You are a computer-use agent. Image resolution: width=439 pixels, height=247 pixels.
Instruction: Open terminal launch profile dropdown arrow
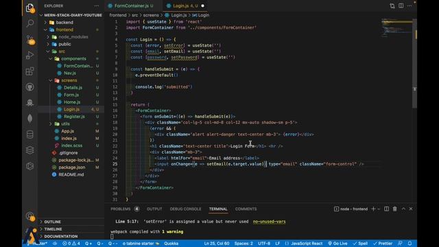coord(379,209)
